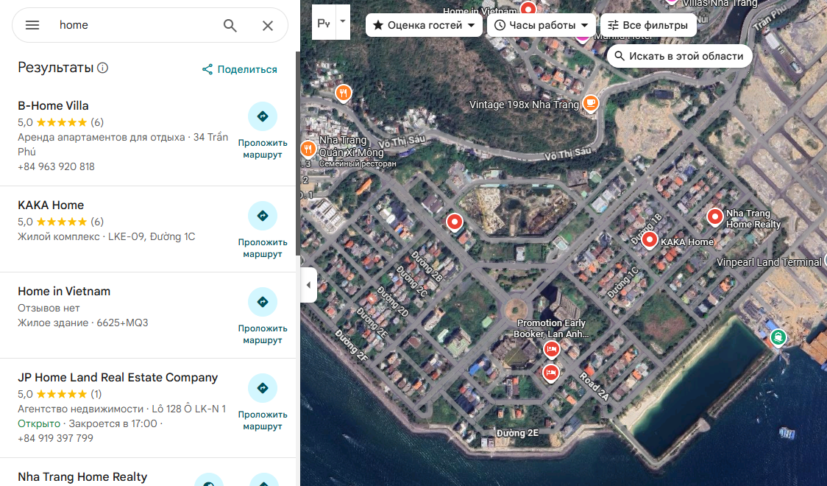Click the Home in Vietnam map pin

point(528,7)
